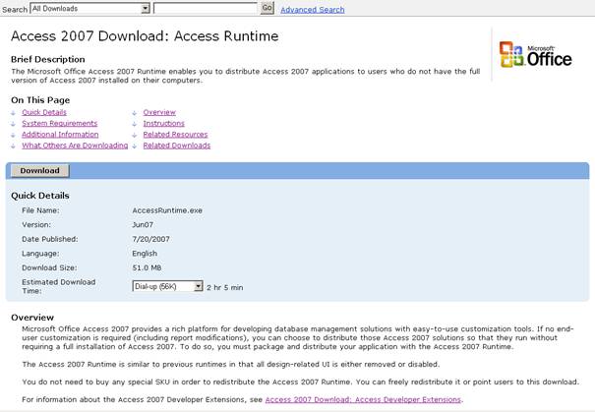Click the down arrow beside Additional Information
The height and width of the screenshot is (412, 595).
pyautogui.click(x=14, y=135)
